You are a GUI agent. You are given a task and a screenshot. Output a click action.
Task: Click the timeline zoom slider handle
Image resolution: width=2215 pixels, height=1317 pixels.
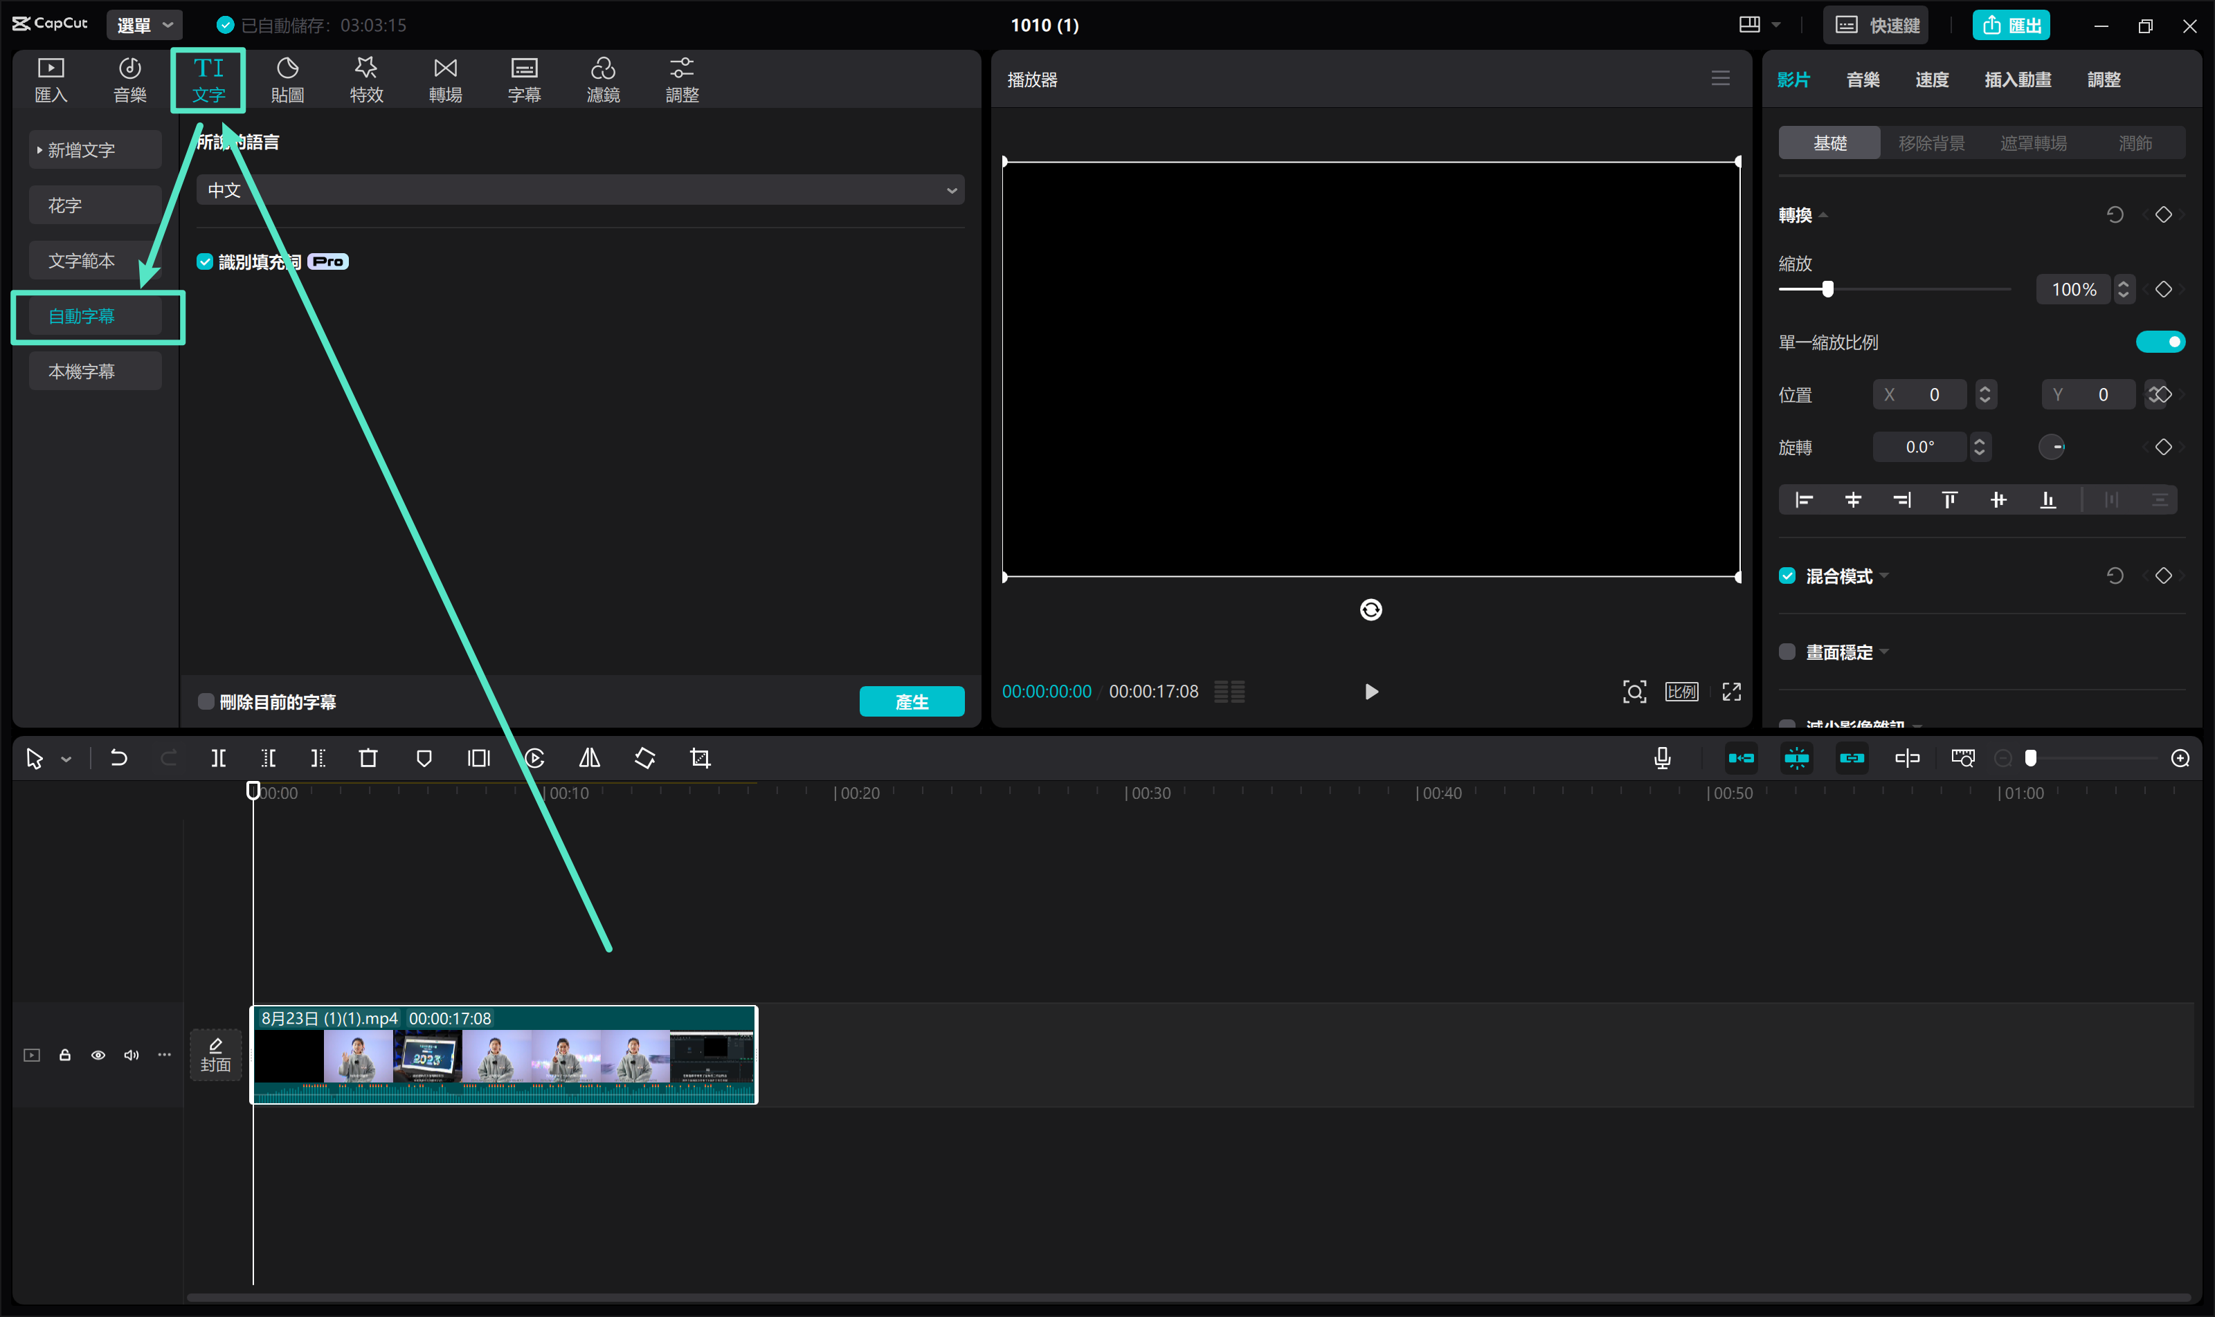(x=2030, y=758)
